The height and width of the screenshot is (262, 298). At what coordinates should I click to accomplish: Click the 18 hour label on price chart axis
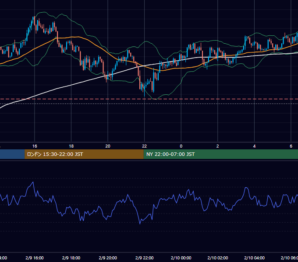[71, 146]
